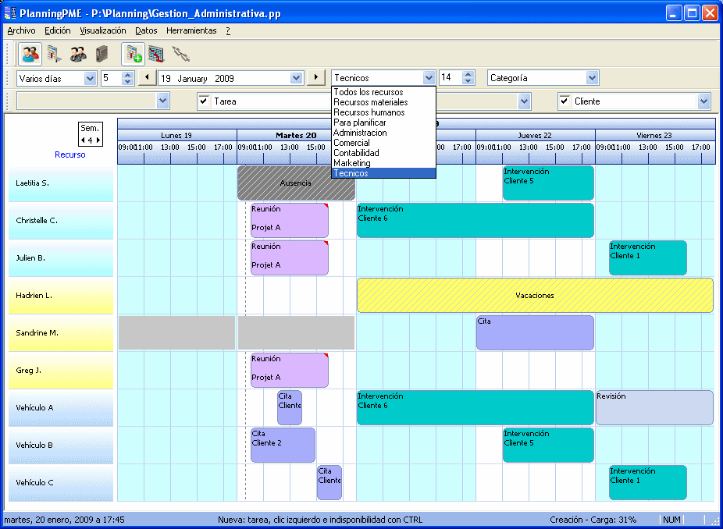Click the PlanningPME title bar app icon

pos(9,13)
